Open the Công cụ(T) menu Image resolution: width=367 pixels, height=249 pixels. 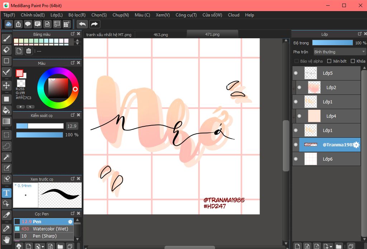pyautogui.click(x=186, y=15)
